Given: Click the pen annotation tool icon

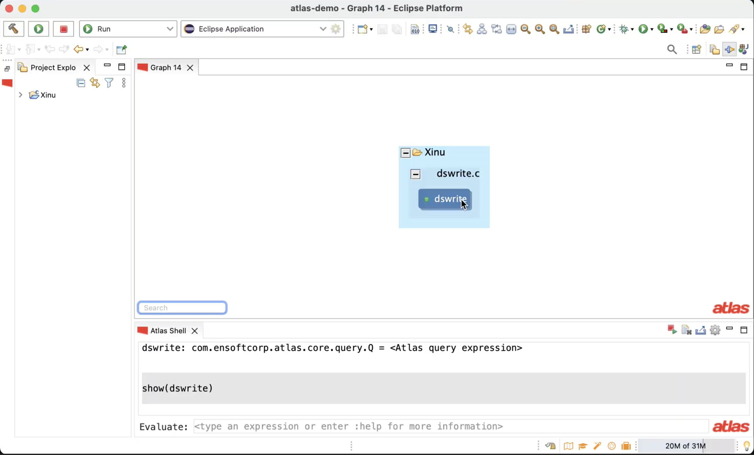Looking at the screenshot, I should tap(734, 29).
